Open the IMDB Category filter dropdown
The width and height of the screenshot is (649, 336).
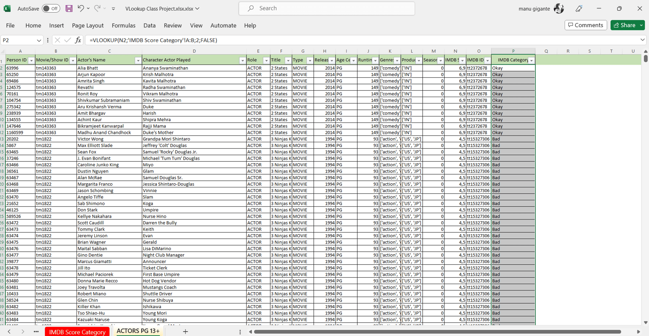532,60
